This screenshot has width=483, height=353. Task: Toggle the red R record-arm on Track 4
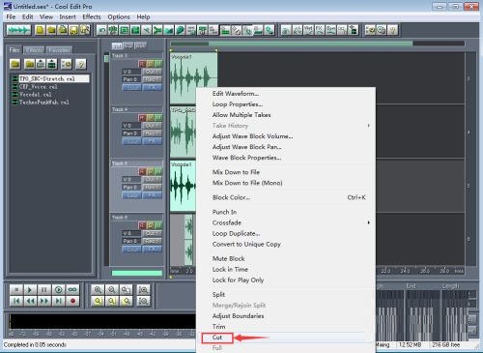pos(142,118)
